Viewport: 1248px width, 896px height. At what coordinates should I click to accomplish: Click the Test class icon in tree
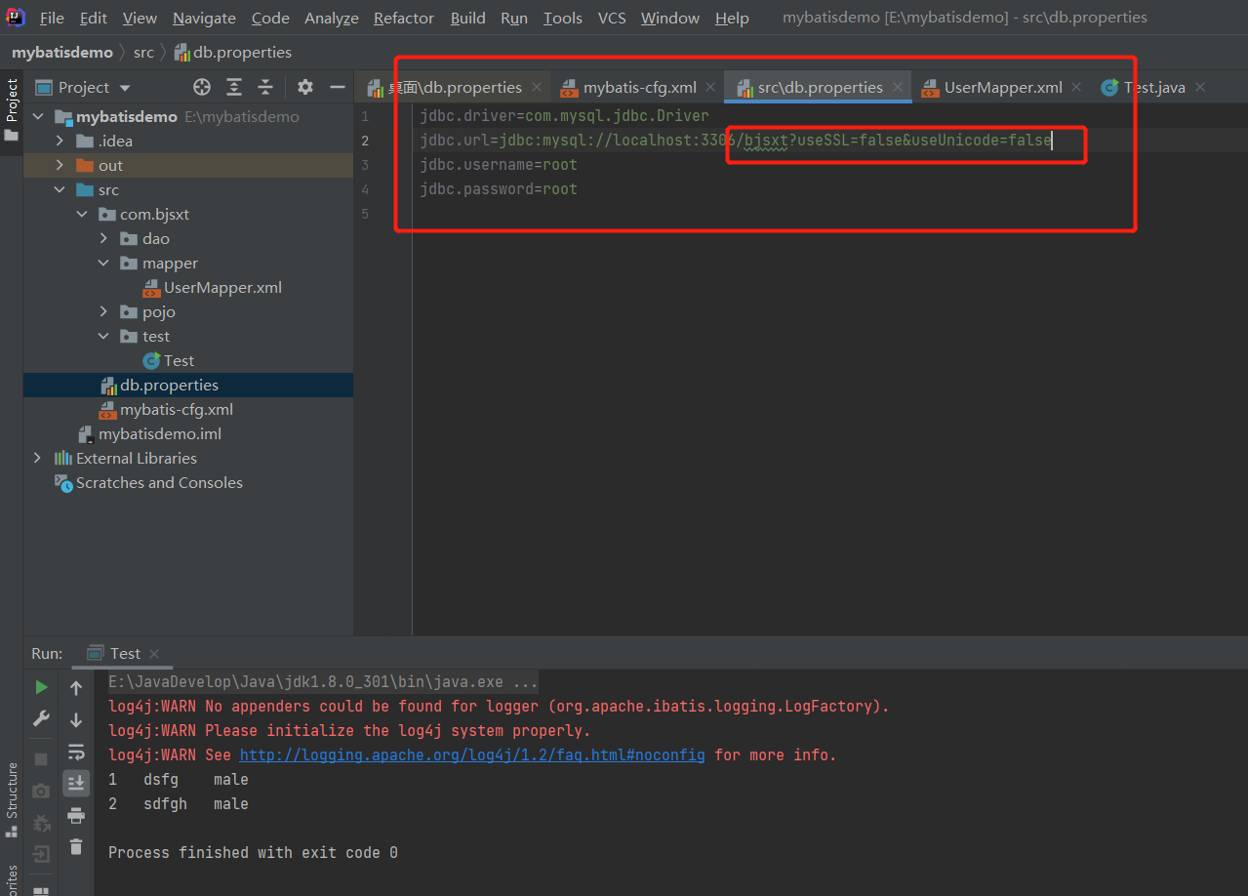pos(151,361)
